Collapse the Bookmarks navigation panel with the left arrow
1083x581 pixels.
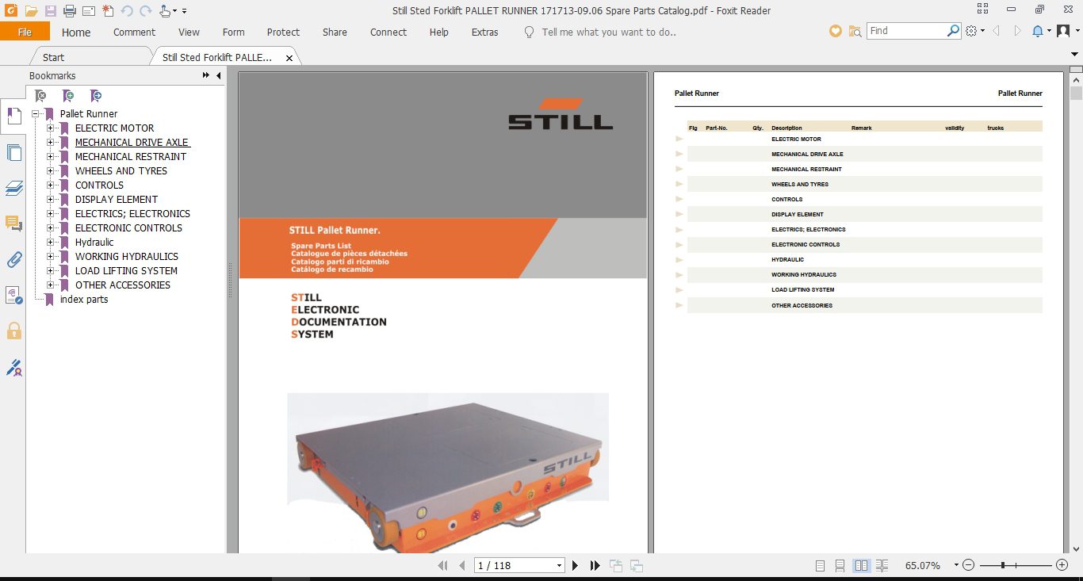pyautogui.click(x=218, y=75)
